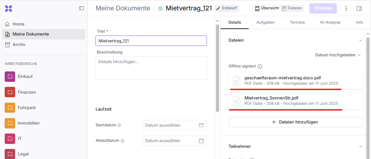The width and height of the screenshot is (371, 159).
Task: Click the info icon beside Offline signiert
Action: (x=260, y=66)
